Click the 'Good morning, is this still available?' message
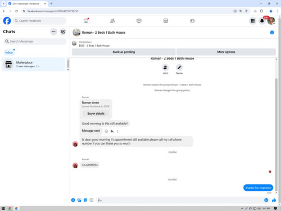281x211 pixels. [105, 124]
